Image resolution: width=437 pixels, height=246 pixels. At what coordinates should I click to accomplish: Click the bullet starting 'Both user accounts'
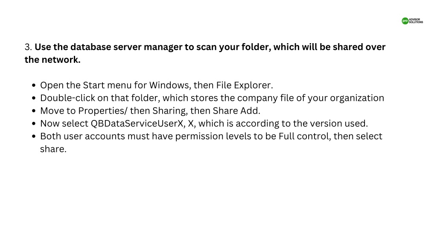[211, 143]
